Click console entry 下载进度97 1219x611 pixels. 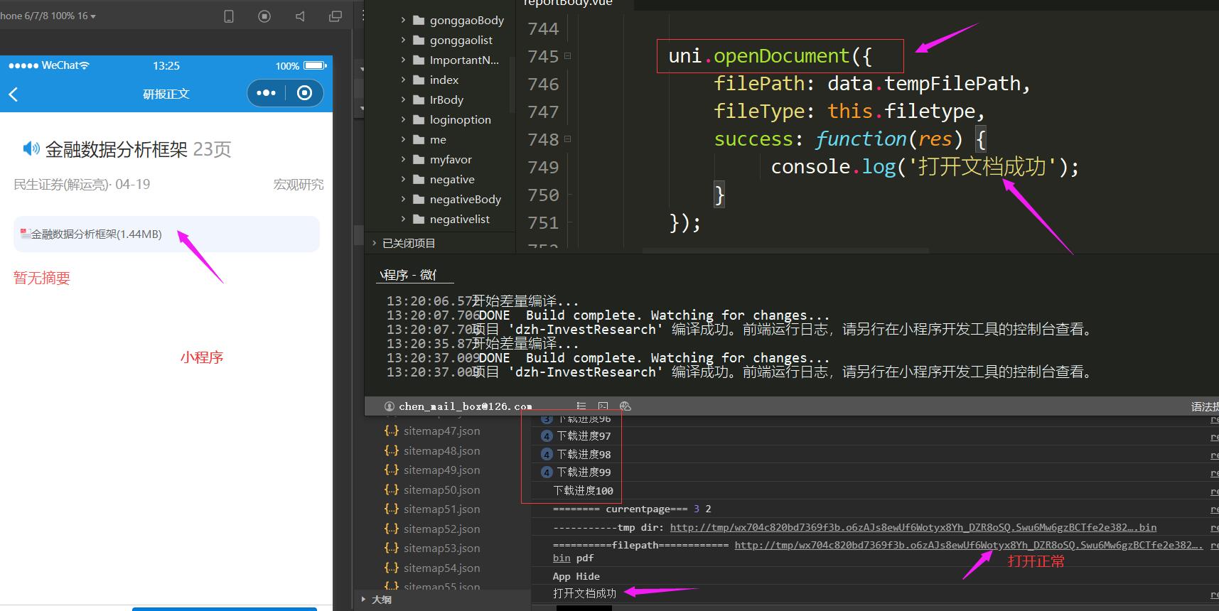tap(584, 436)
